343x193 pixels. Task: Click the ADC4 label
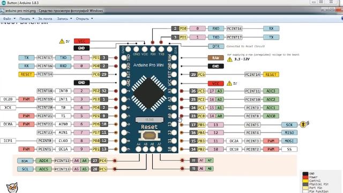point(43,161)
